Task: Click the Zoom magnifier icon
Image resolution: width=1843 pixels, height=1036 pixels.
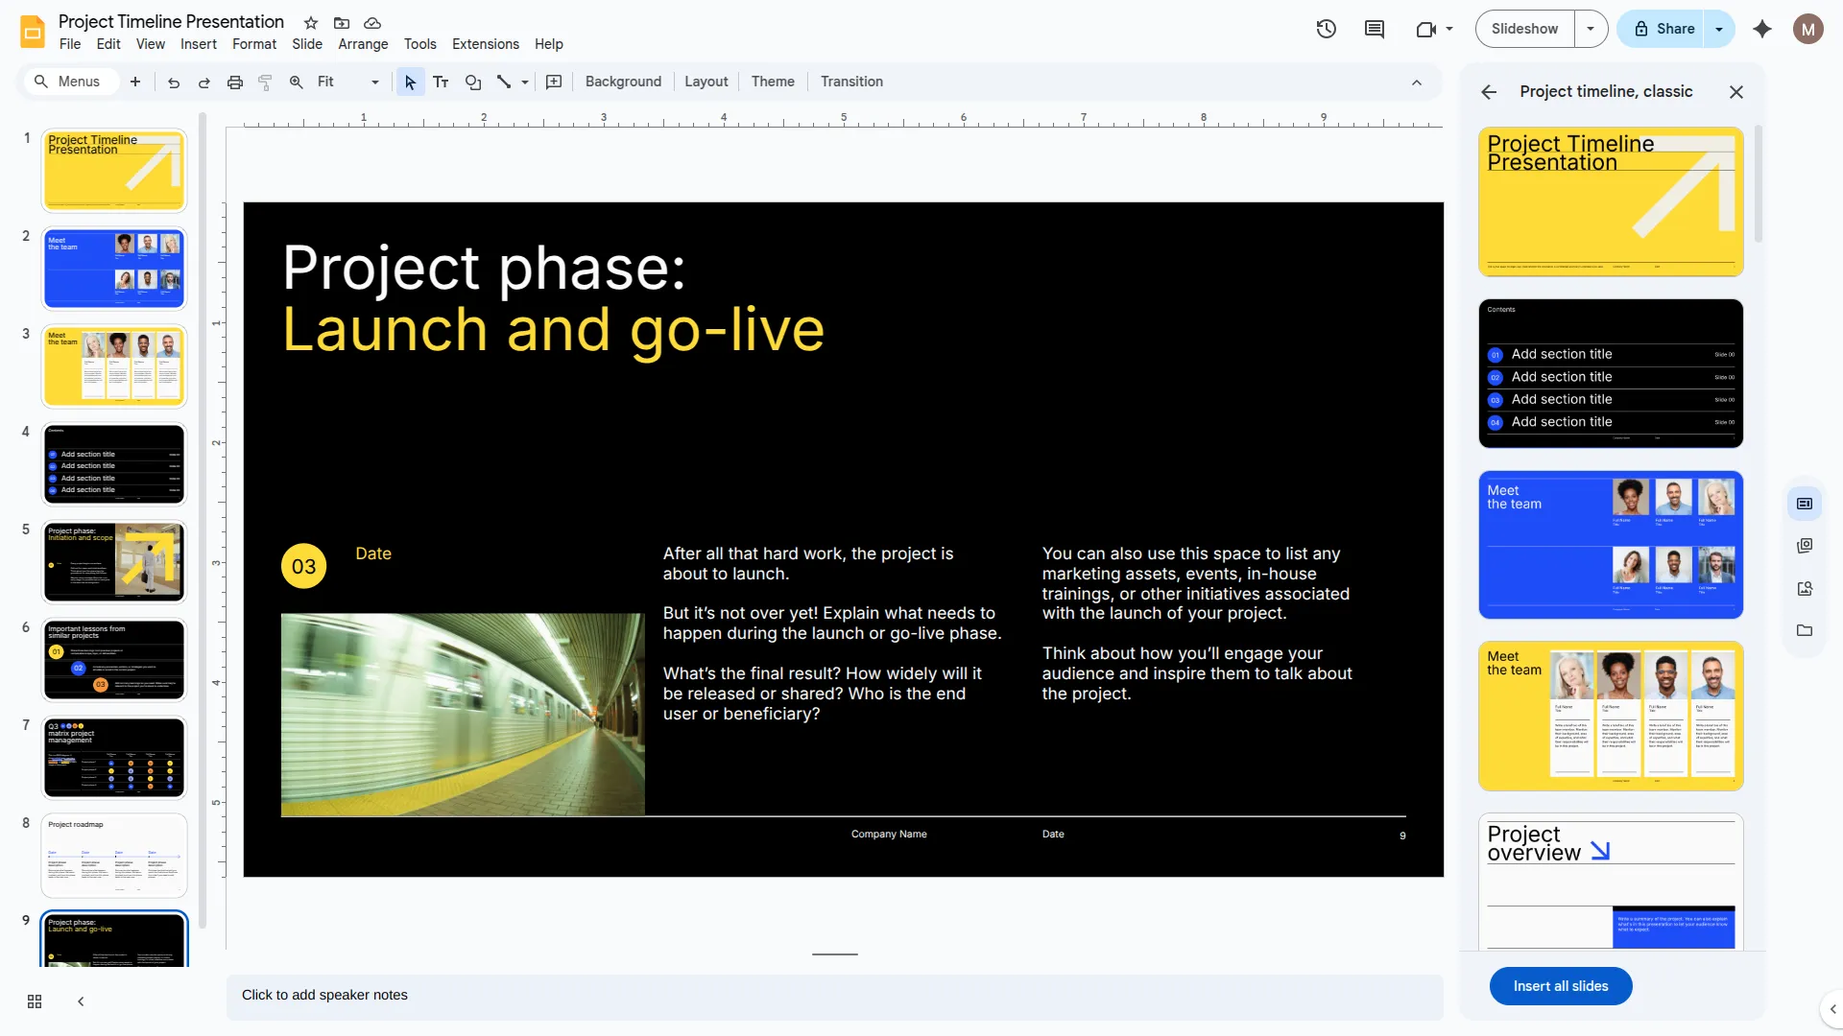Action: pyautogui.click(x=296, y=82)
